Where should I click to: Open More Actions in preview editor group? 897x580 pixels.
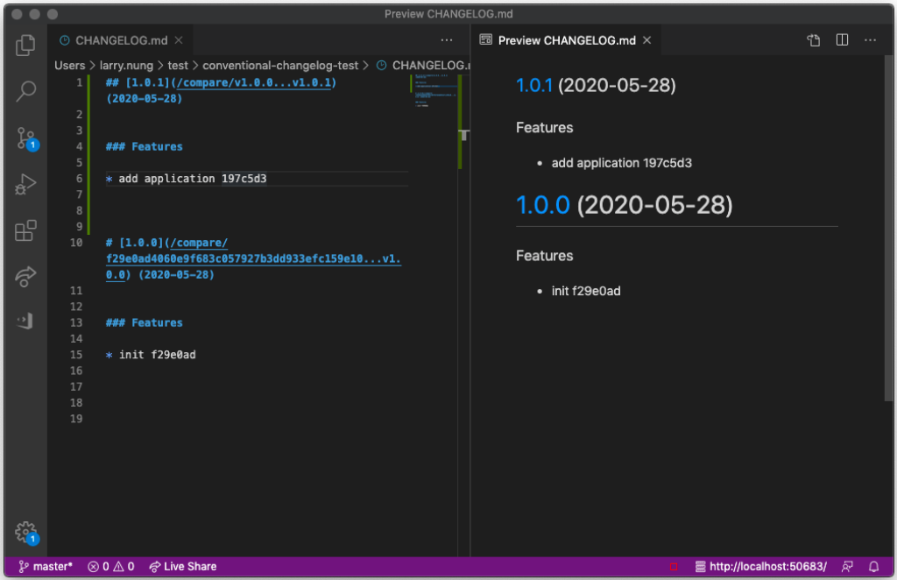pyautogui.click(x=870, y=40)
